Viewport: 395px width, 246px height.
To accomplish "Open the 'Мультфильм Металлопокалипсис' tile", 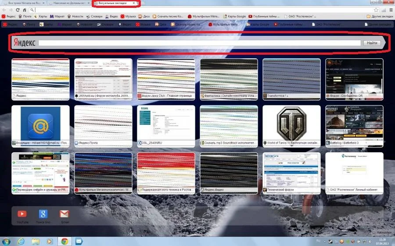I will [x=103, y=173].
